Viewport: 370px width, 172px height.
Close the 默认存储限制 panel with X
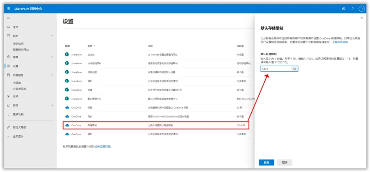pyautogui.click(x=362, y=18)
